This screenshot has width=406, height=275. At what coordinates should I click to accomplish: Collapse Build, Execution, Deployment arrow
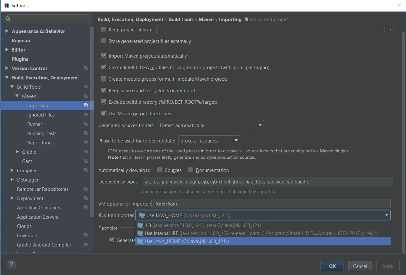[7, 77]
